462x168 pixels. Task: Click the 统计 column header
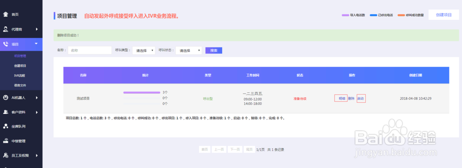coord(145,75)
